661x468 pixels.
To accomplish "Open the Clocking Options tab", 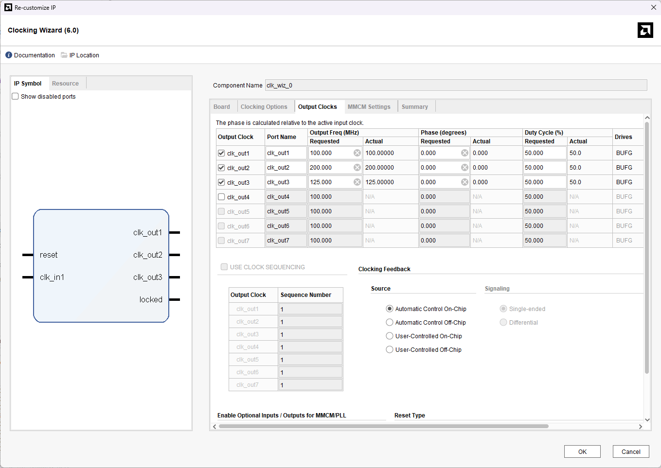I will click(264, 107).
